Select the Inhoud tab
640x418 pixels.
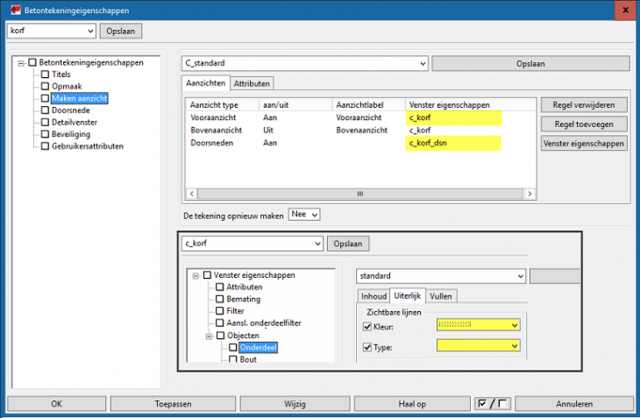pos(373,296)
